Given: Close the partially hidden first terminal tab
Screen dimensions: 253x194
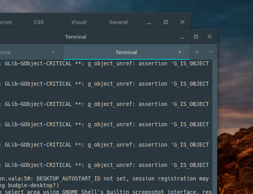Looking at the screenshot, I should tap(53, 52).
